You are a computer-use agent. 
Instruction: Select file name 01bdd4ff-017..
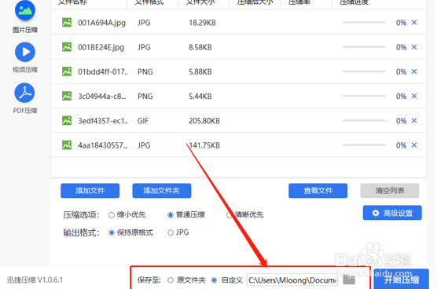pyautogui.click(x=103, y=71)
